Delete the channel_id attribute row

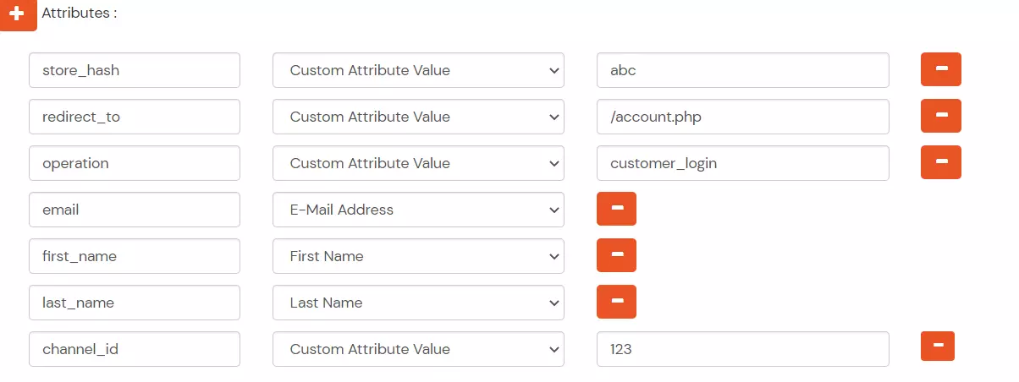(937, 347)
